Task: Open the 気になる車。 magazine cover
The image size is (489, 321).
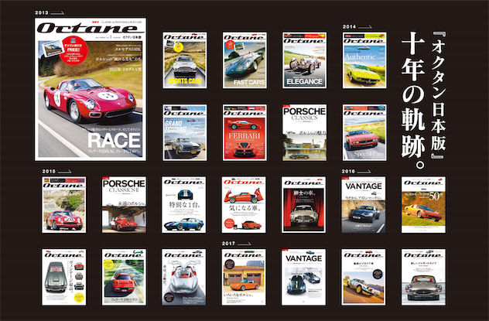Action: [x=244, y=205]
